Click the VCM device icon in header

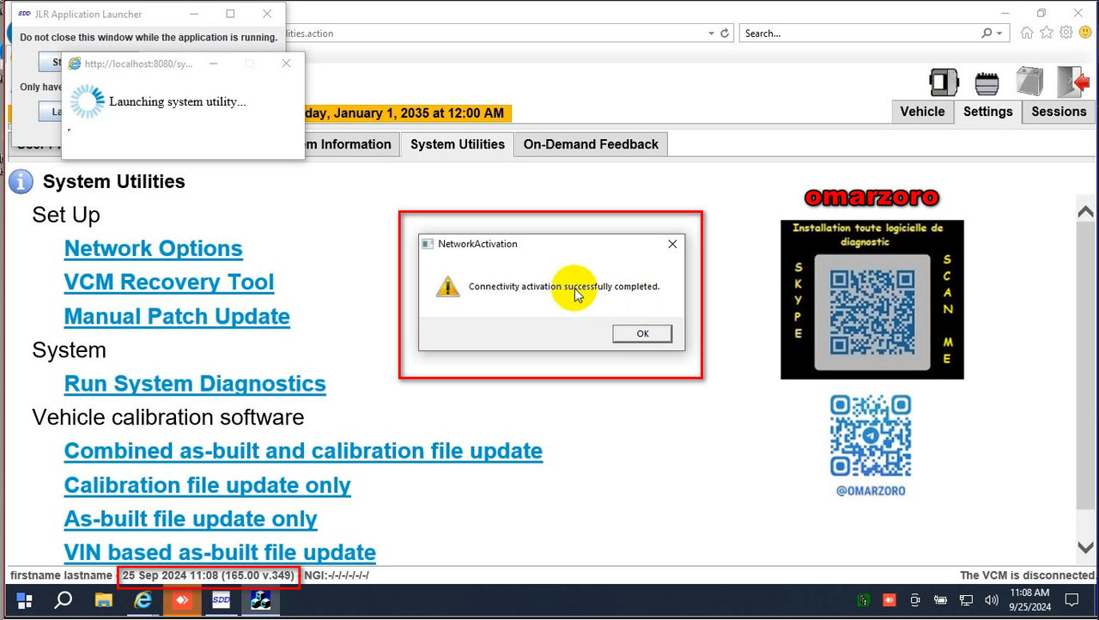944,82
